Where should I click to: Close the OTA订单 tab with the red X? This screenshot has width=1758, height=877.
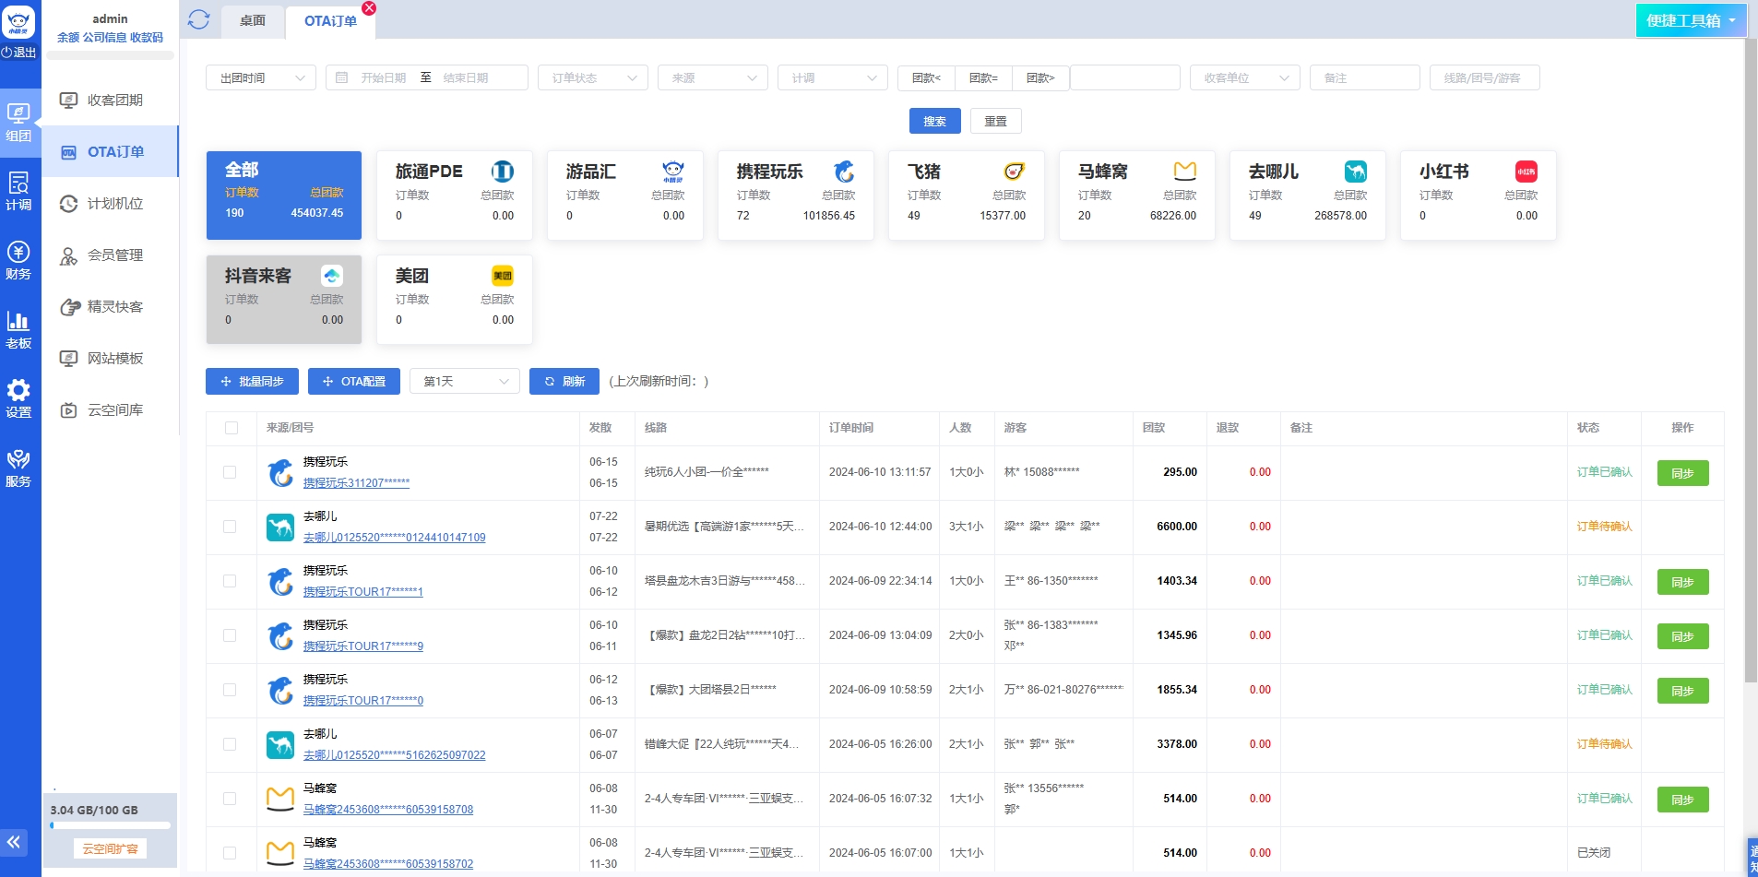click(369, 8)
